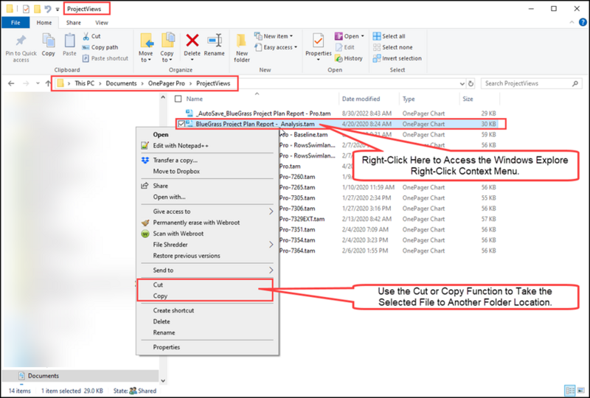Go back with the back arrow
This screenshot has width=590, height=398.
(x=11, y=83)
